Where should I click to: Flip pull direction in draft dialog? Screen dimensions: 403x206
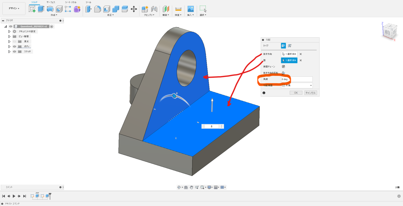click(283, 73)
